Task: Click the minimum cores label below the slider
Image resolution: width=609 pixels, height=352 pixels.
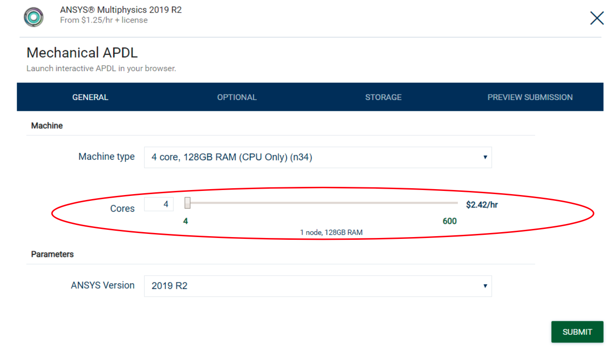Action: (186, 221)
